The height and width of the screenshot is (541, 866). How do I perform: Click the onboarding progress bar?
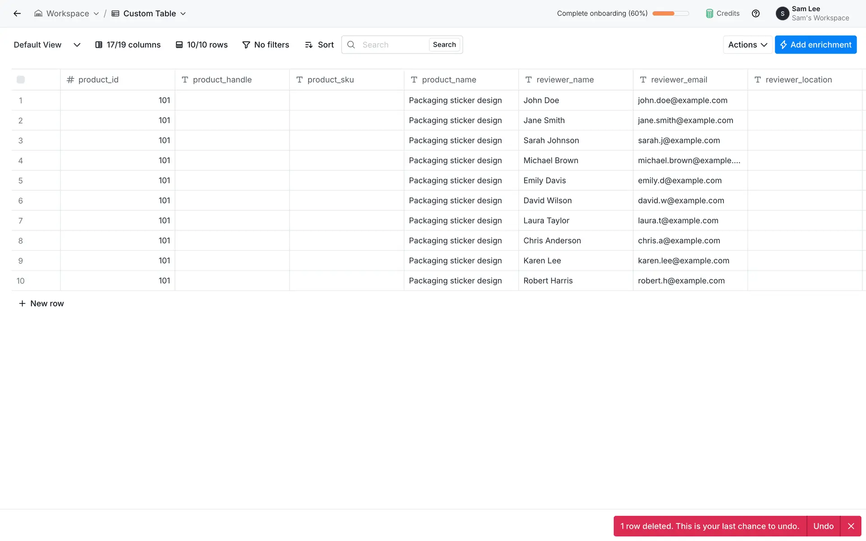[671, 14]
